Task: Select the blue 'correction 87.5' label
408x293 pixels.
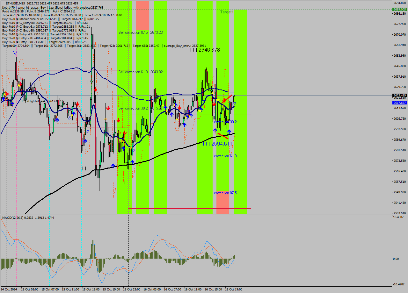Action: tap(225, 193)
